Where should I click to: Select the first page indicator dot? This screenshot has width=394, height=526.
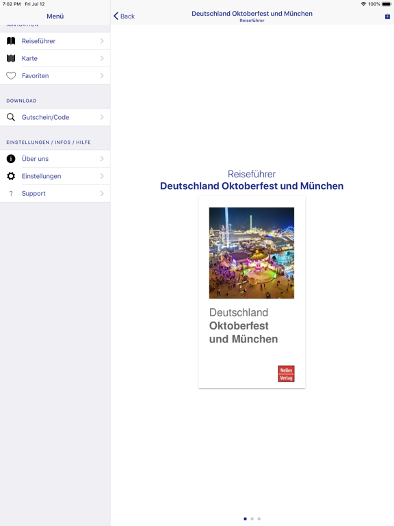pyautogui.click(x=246, y=518)
